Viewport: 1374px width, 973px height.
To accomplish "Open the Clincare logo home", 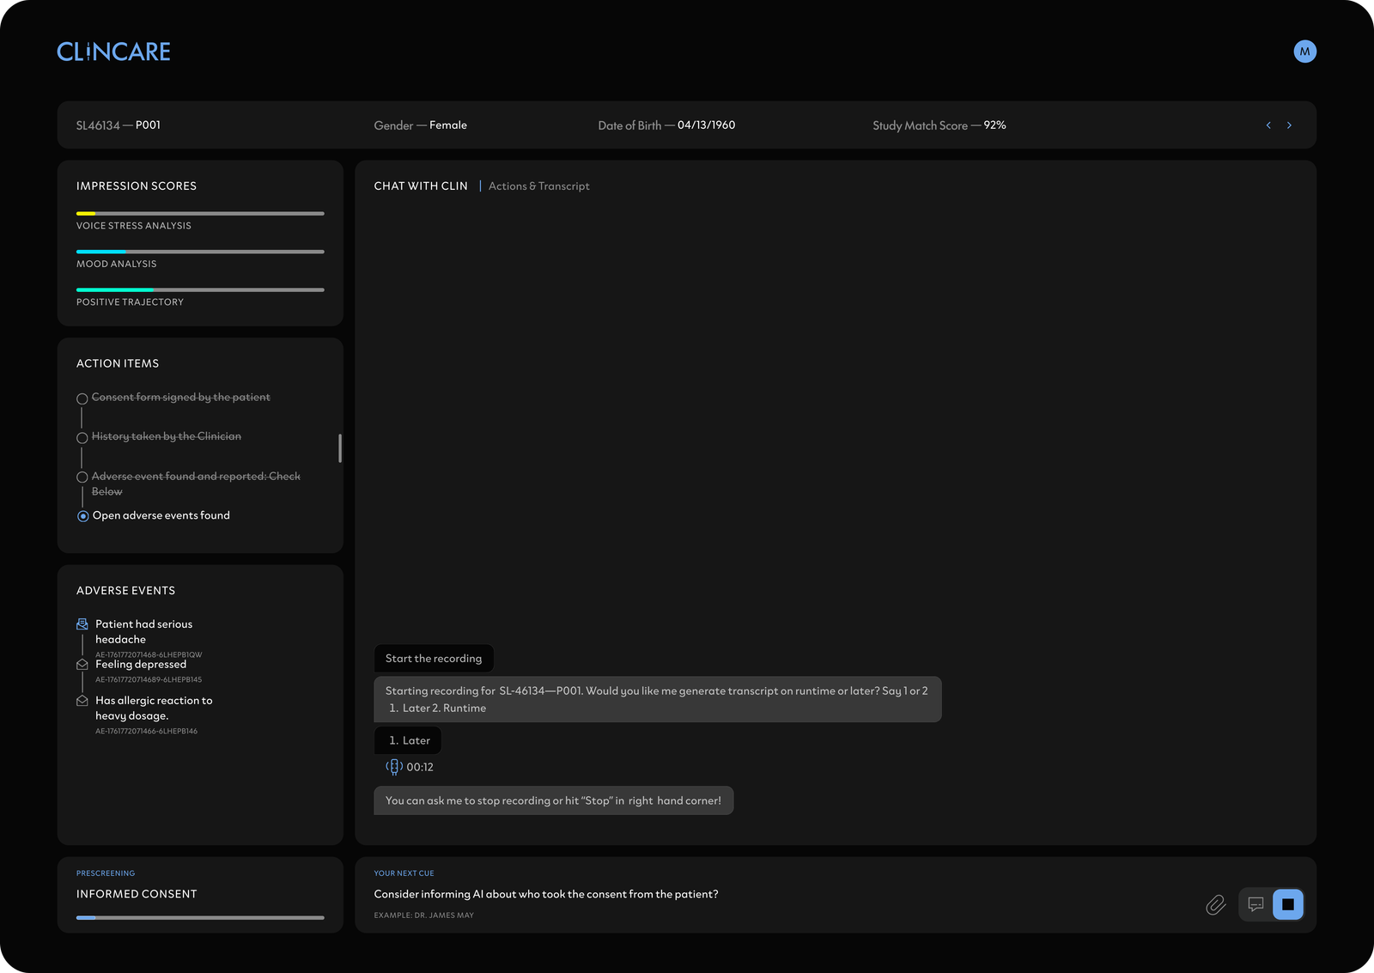I will click(113, 52).
